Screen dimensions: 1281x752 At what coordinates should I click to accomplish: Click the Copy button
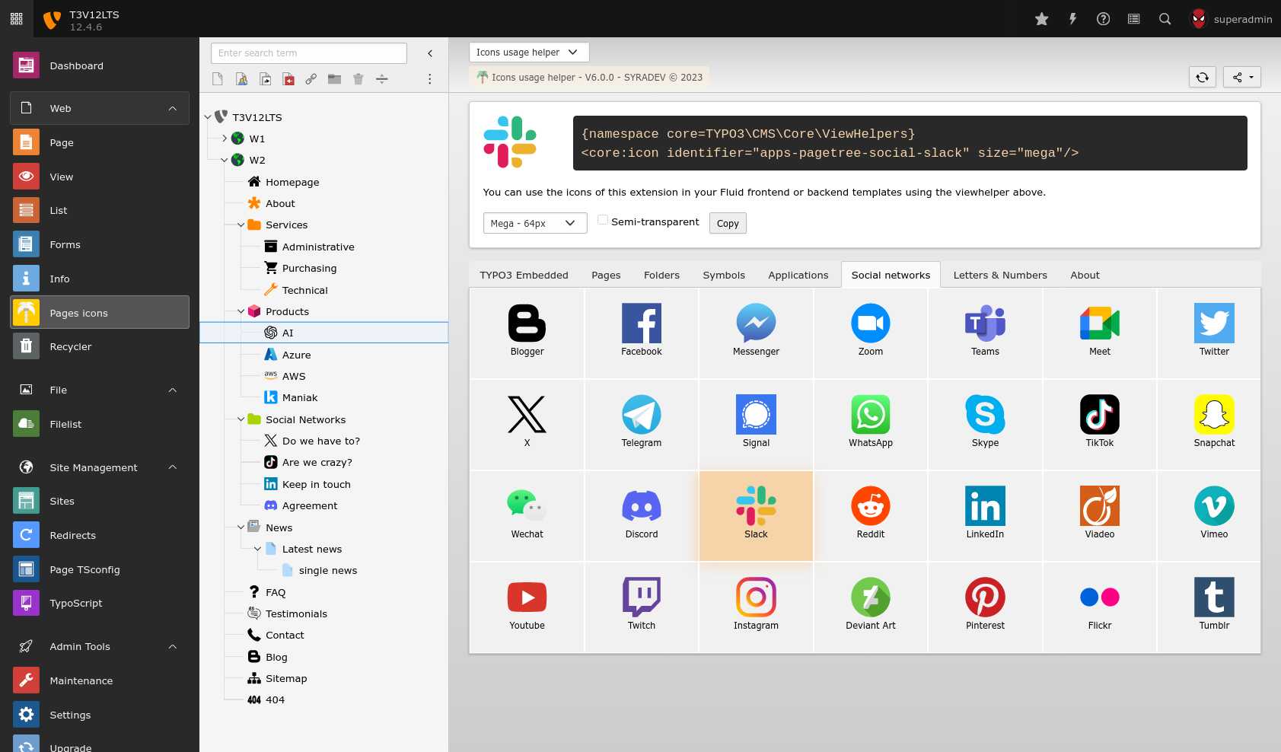728,223
